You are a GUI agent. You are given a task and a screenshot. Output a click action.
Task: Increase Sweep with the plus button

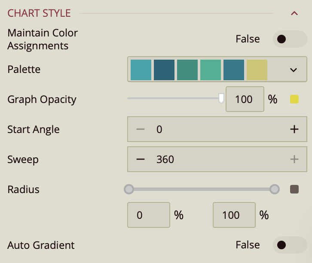[294, 160]
